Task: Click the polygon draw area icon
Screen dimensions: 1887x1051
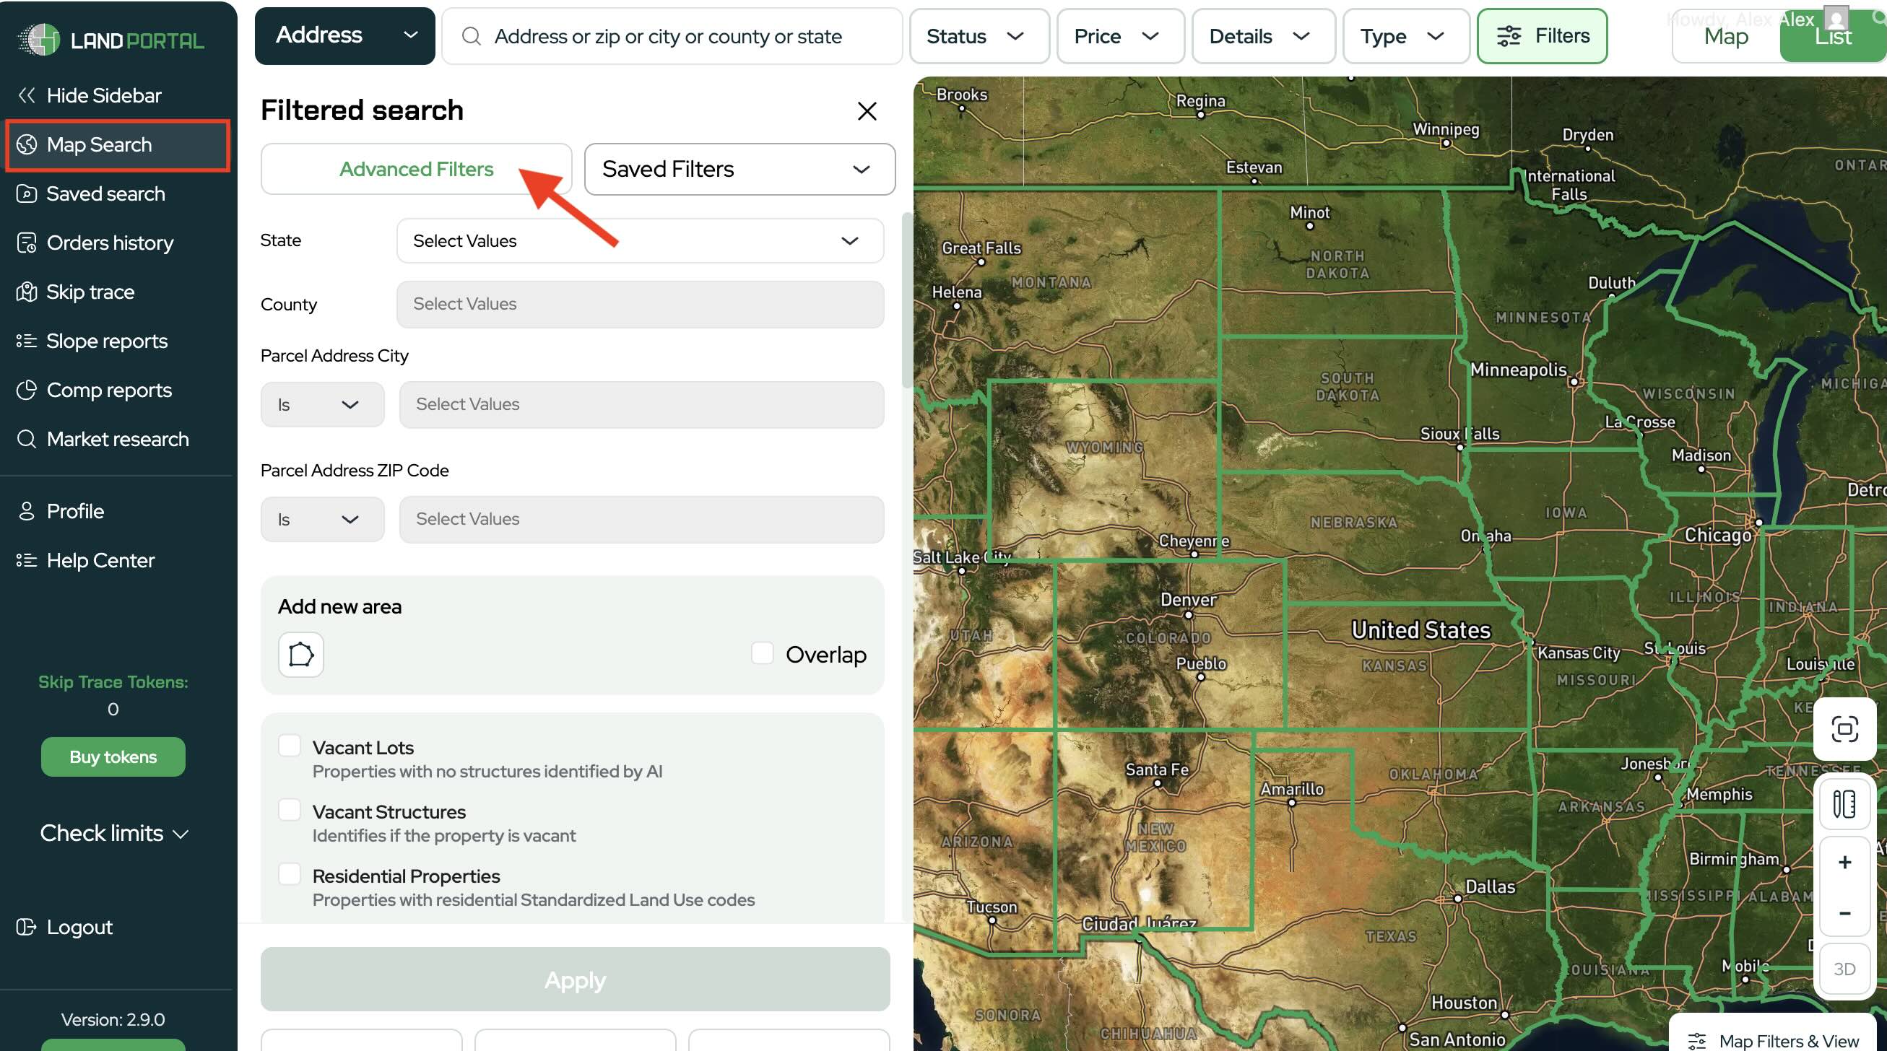Action: [x=300, y=654]
